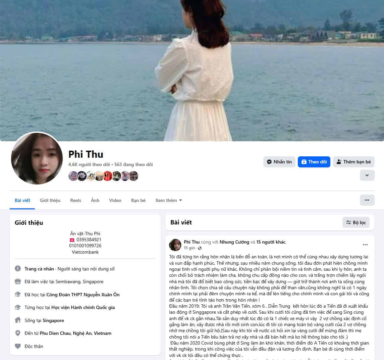The width and height of the screenshot is (384, 360).
Task: Click the 15 người khác tagged people link
Action: [271, 242]
